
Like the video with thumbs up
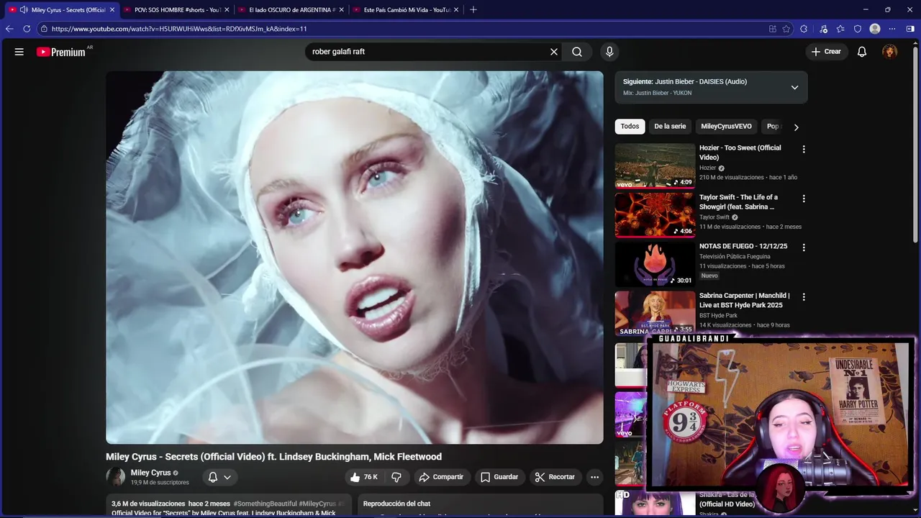coord(364,477)
